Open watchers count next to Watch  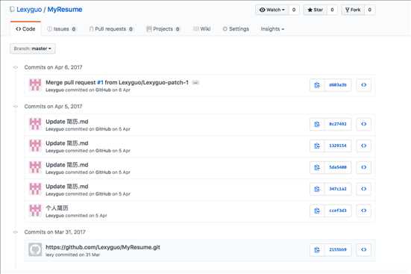[x=294, y=10]
